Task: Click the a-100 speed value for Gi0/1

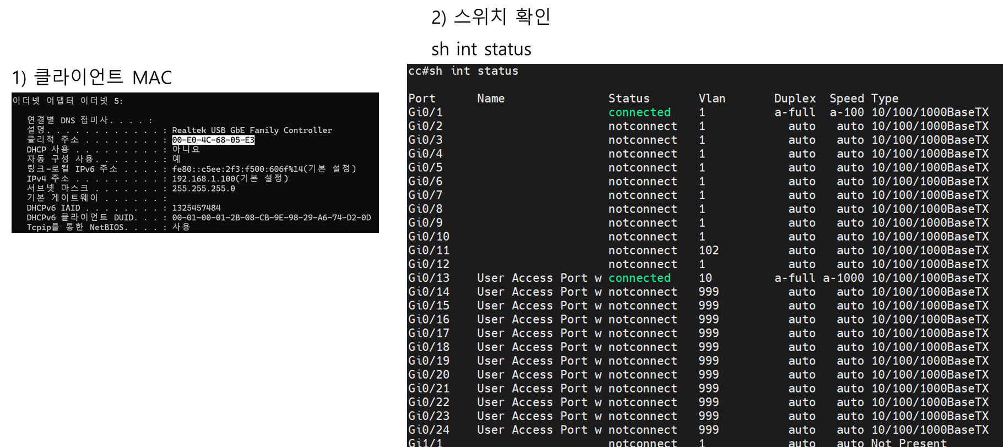Action: coord(847,112)
